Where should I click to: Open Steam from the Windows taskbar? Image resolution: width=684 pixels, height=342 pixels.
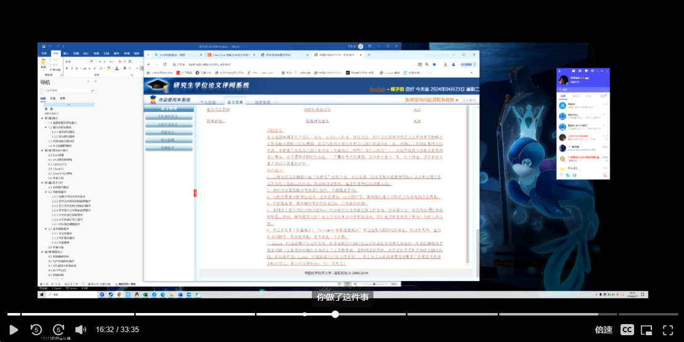(110, 295)
